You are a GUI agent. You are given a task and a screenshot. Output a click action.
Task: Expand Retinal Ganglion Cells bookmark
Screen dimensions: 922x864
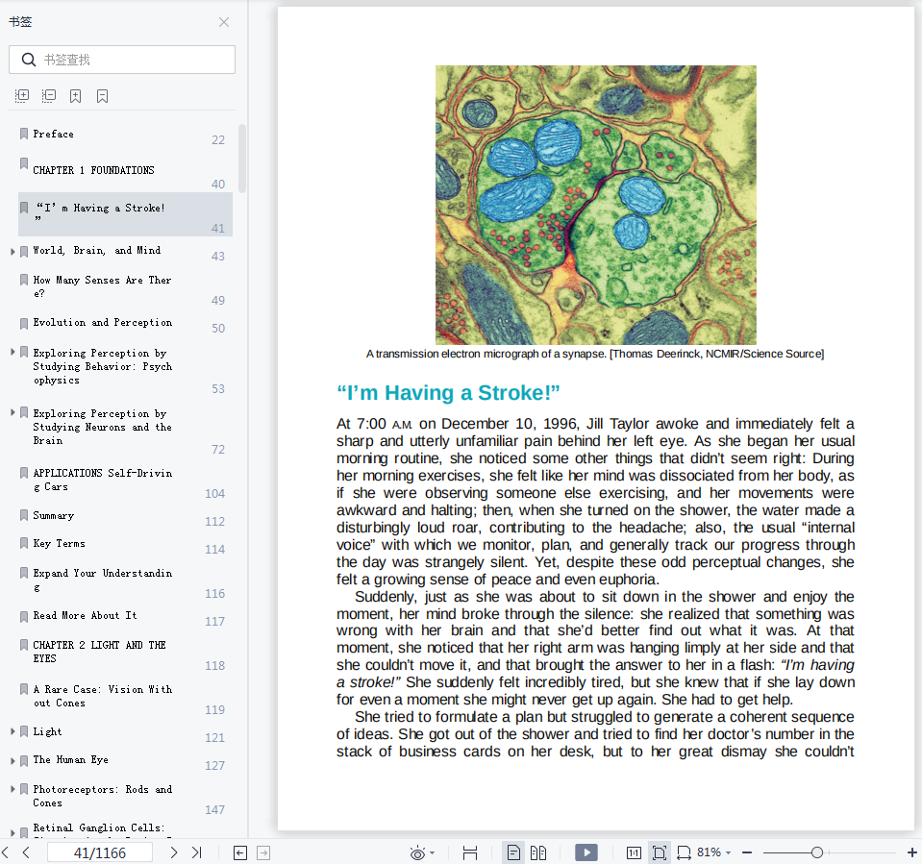pyautogui.click(x=12, y=833)
